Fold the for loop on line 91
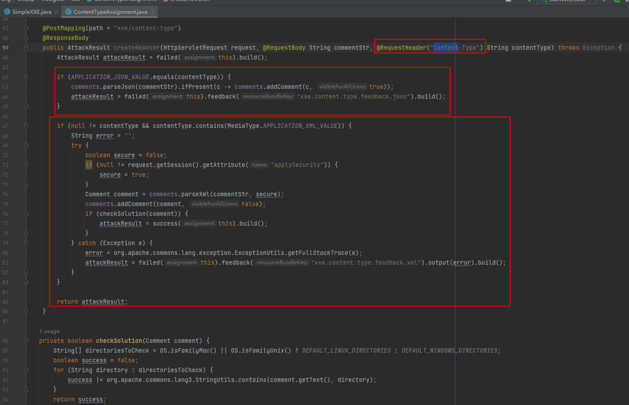This screenshot has width=629, height=405. [26, 370]
